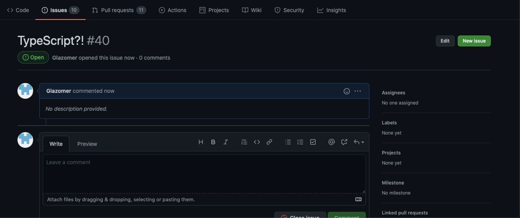Click the Issues count badge 10

tap(74, 10)
